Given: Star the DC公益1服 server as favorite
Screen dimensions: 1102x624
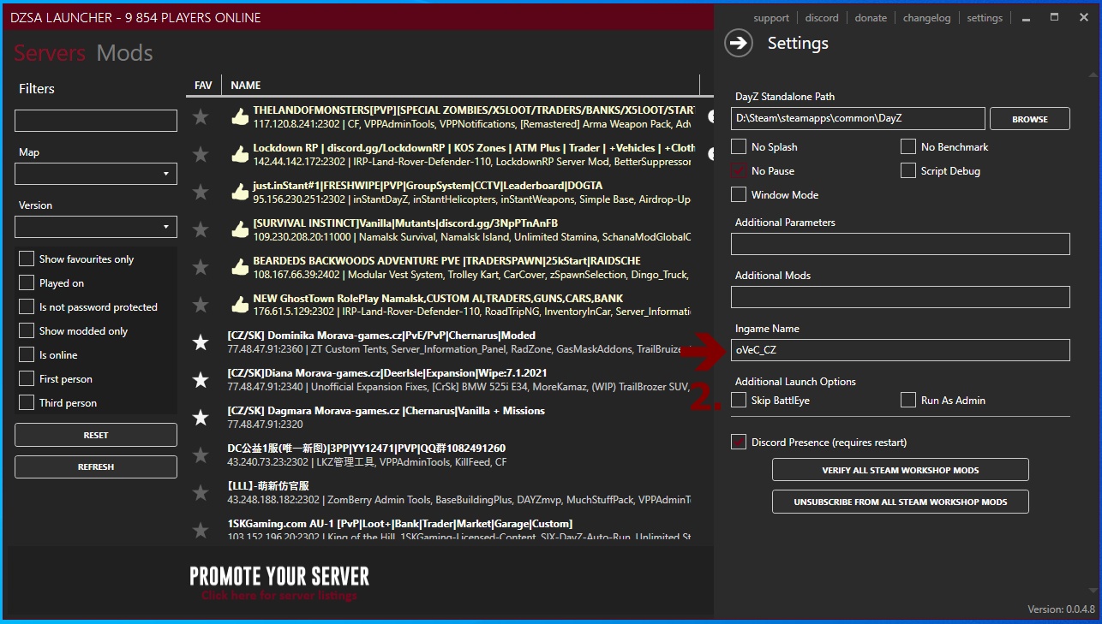Looking at the screenshot, I should (201, 455).
